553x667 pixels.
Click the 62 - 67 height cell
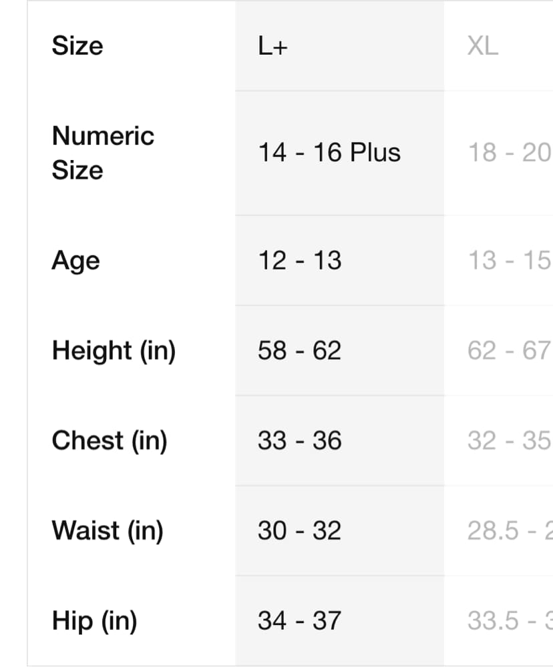[x=509, y=351]
